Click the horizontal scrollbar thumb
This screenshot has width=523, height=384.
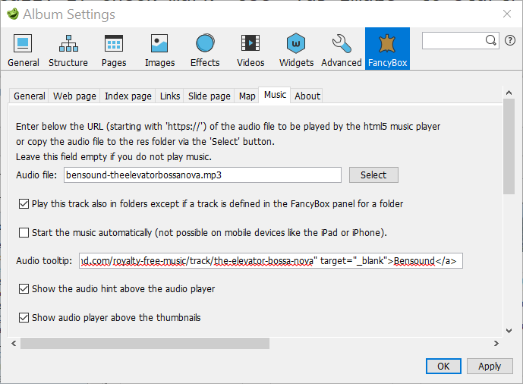pyautogui.click(x=144, y=344)
